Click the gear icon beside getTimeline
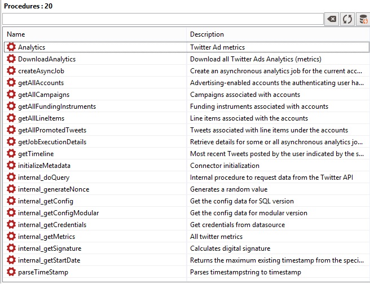The height and width of the screenshot is (284, 370). pos(11,154)
